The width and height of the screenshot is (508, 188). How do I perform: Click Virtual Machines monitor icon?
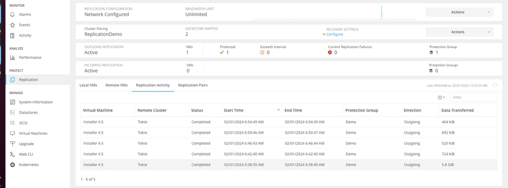coord(12,133)
